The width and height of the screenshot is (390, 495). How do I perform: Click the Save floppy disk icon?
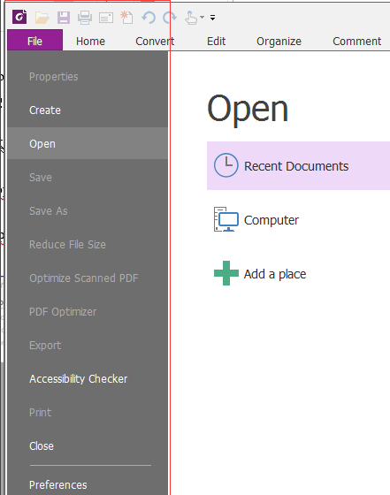click(x=64, y=18)
